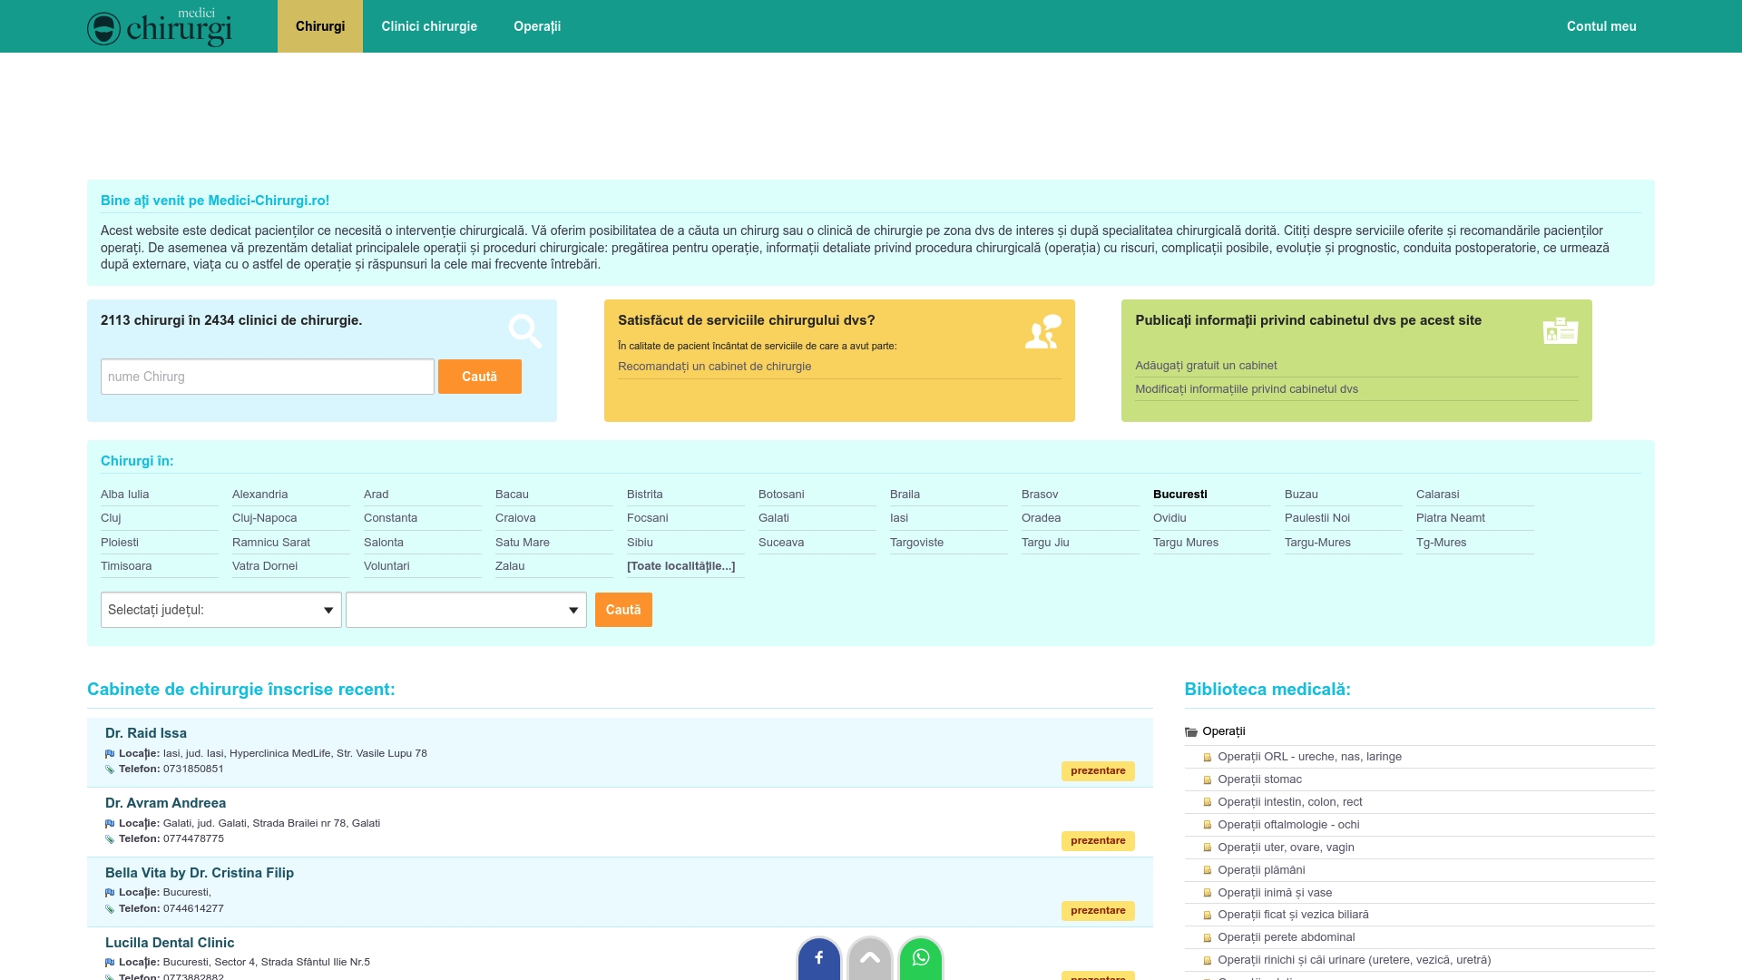The image size is (1742, 980).
Task: Open prezentare for Bella Vita by Dr. Cristina Filip
Action: (x=1098, y=910)
